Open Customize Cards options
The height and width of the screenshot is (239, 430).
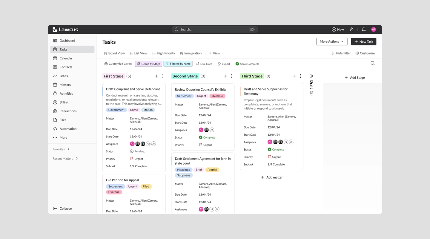[118, 64]
